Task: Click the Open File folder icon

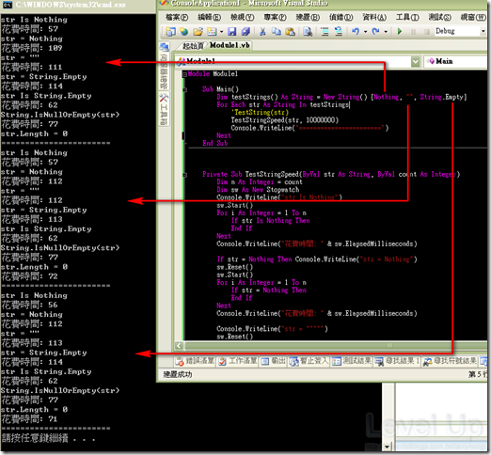Action: tap(198, 31)
